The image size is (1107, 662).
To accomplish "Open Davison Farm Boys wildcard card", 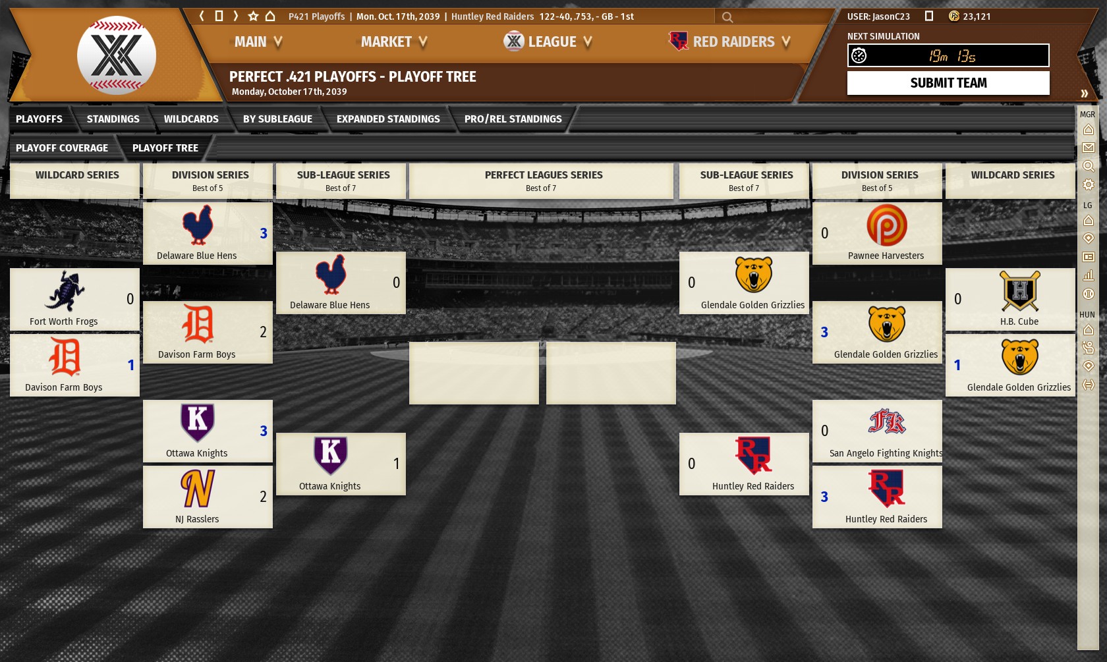I will 74,365.
